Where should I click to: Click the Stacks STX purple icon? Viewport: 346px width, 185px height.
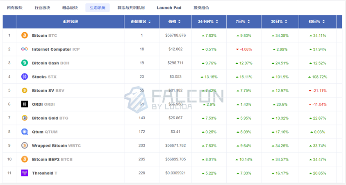25,77
